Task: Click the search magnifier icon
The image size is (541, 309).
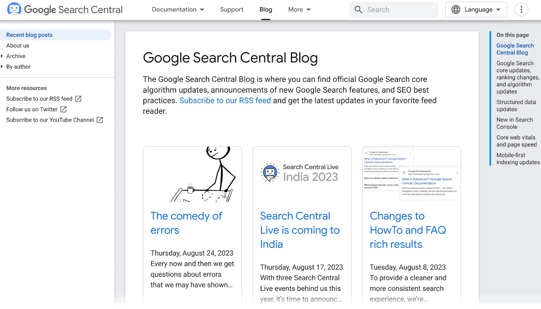Action: (358, 9)
